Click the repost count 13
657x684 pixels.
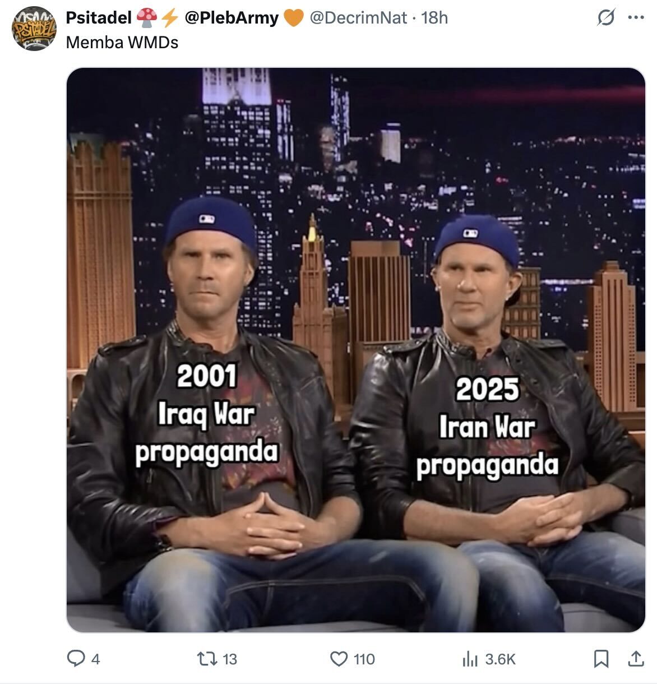tap(230, 659)
